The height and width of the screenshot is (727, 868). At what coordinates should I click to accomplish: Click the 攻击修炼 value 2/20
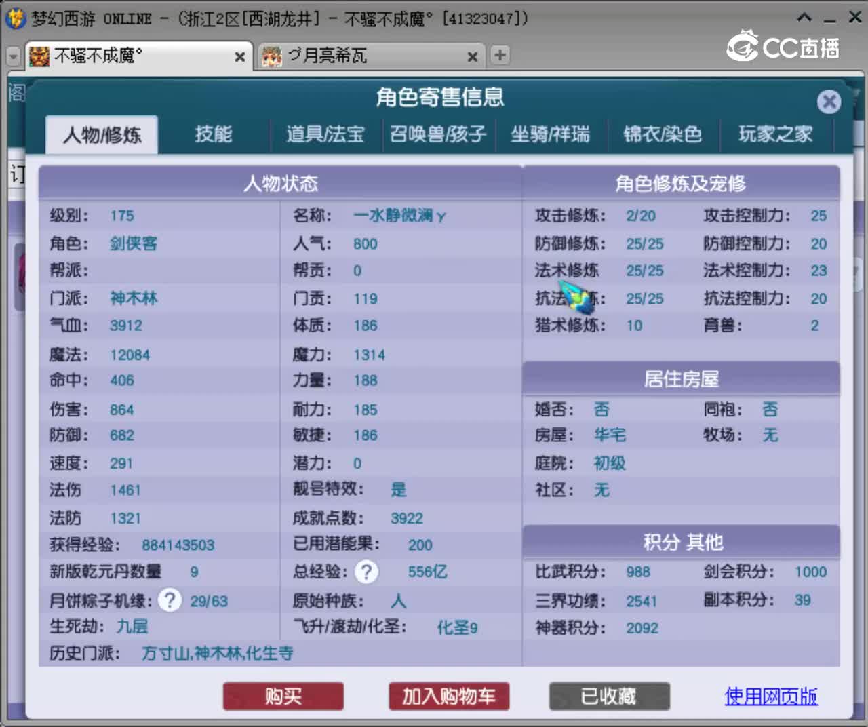(641, 216)
